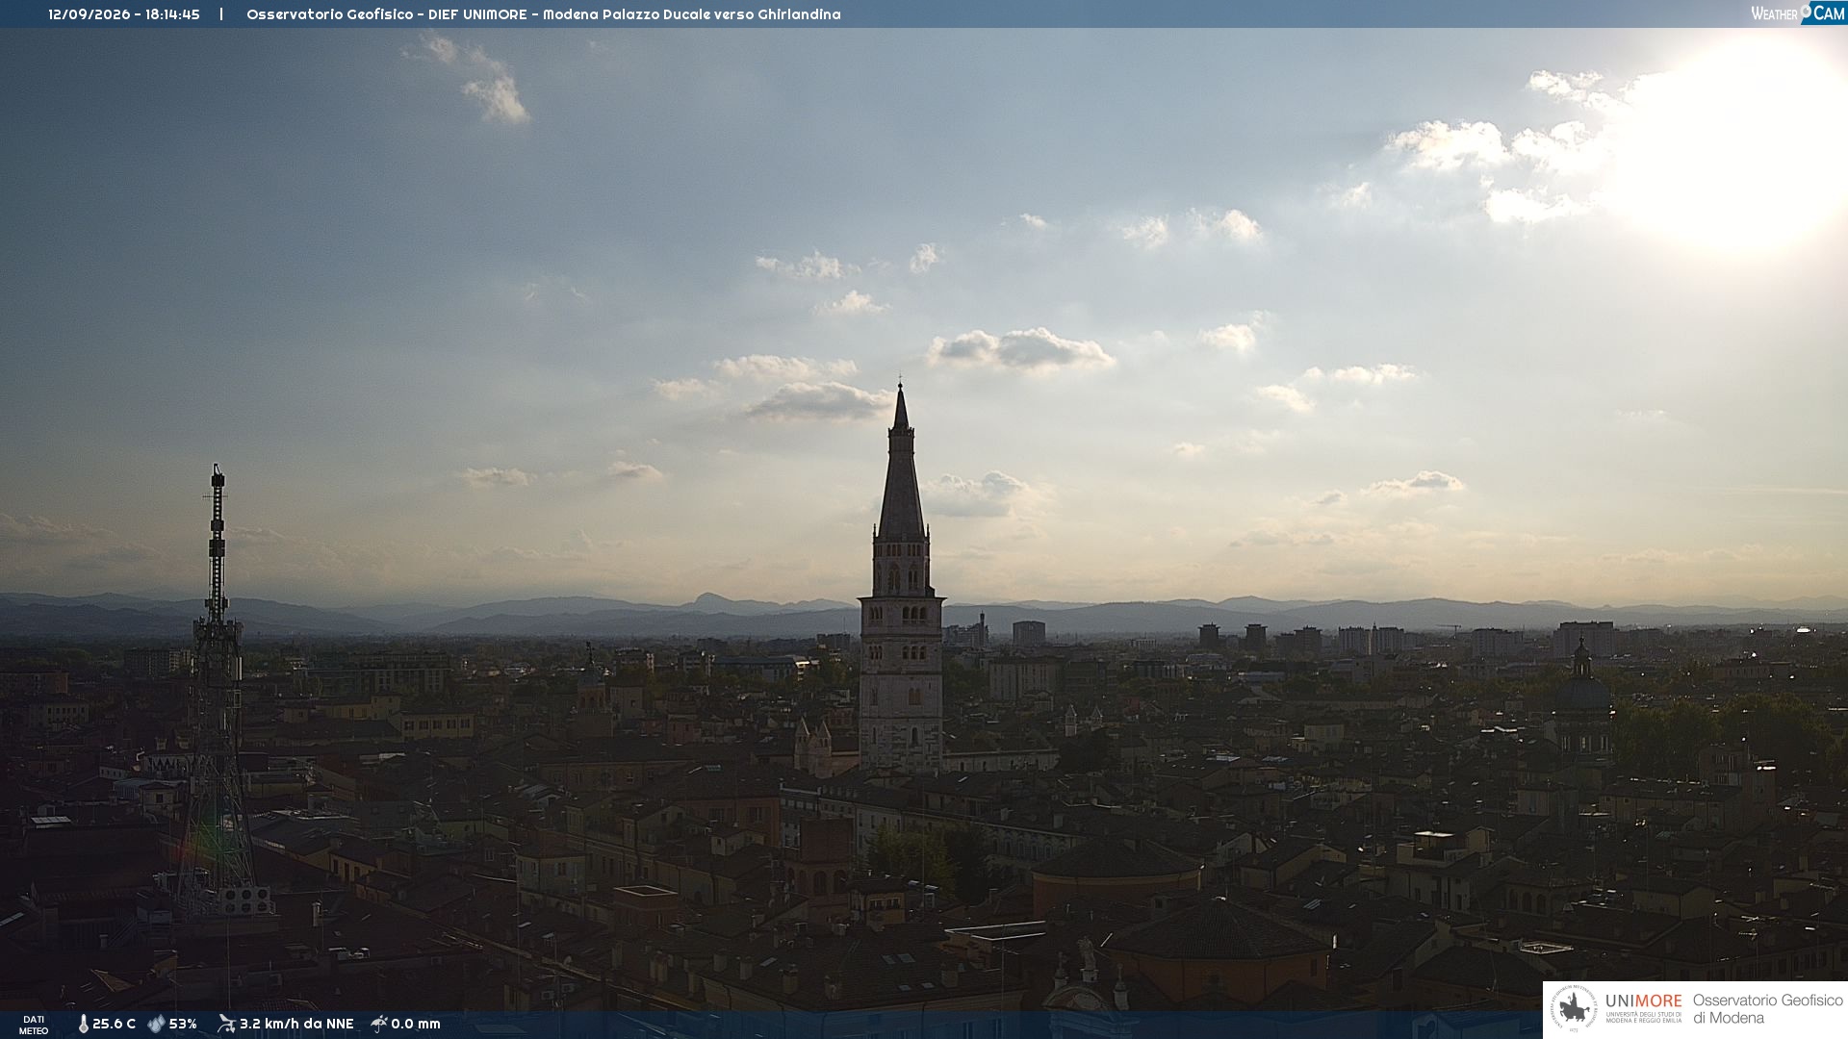Click the 3.2 km/h da NNE wind reading
The height and width of the screenshot is (1039, 1848).
(x=296, y=1024)
